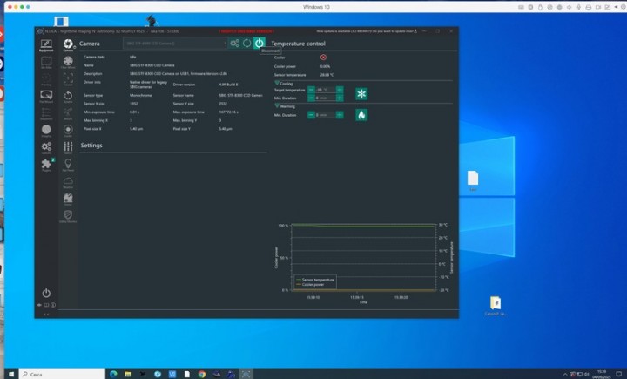The width and height of the screenshot is (627, 379).
Task: Click the Windows Start button
Action: 9,373
